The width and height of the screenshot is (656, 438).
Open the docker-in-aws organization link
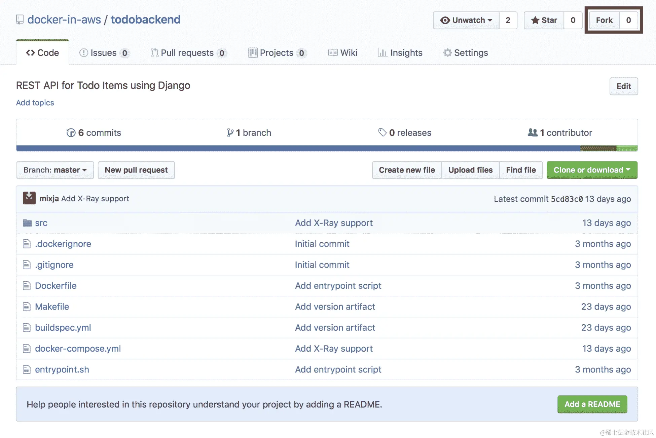(64, 19)
